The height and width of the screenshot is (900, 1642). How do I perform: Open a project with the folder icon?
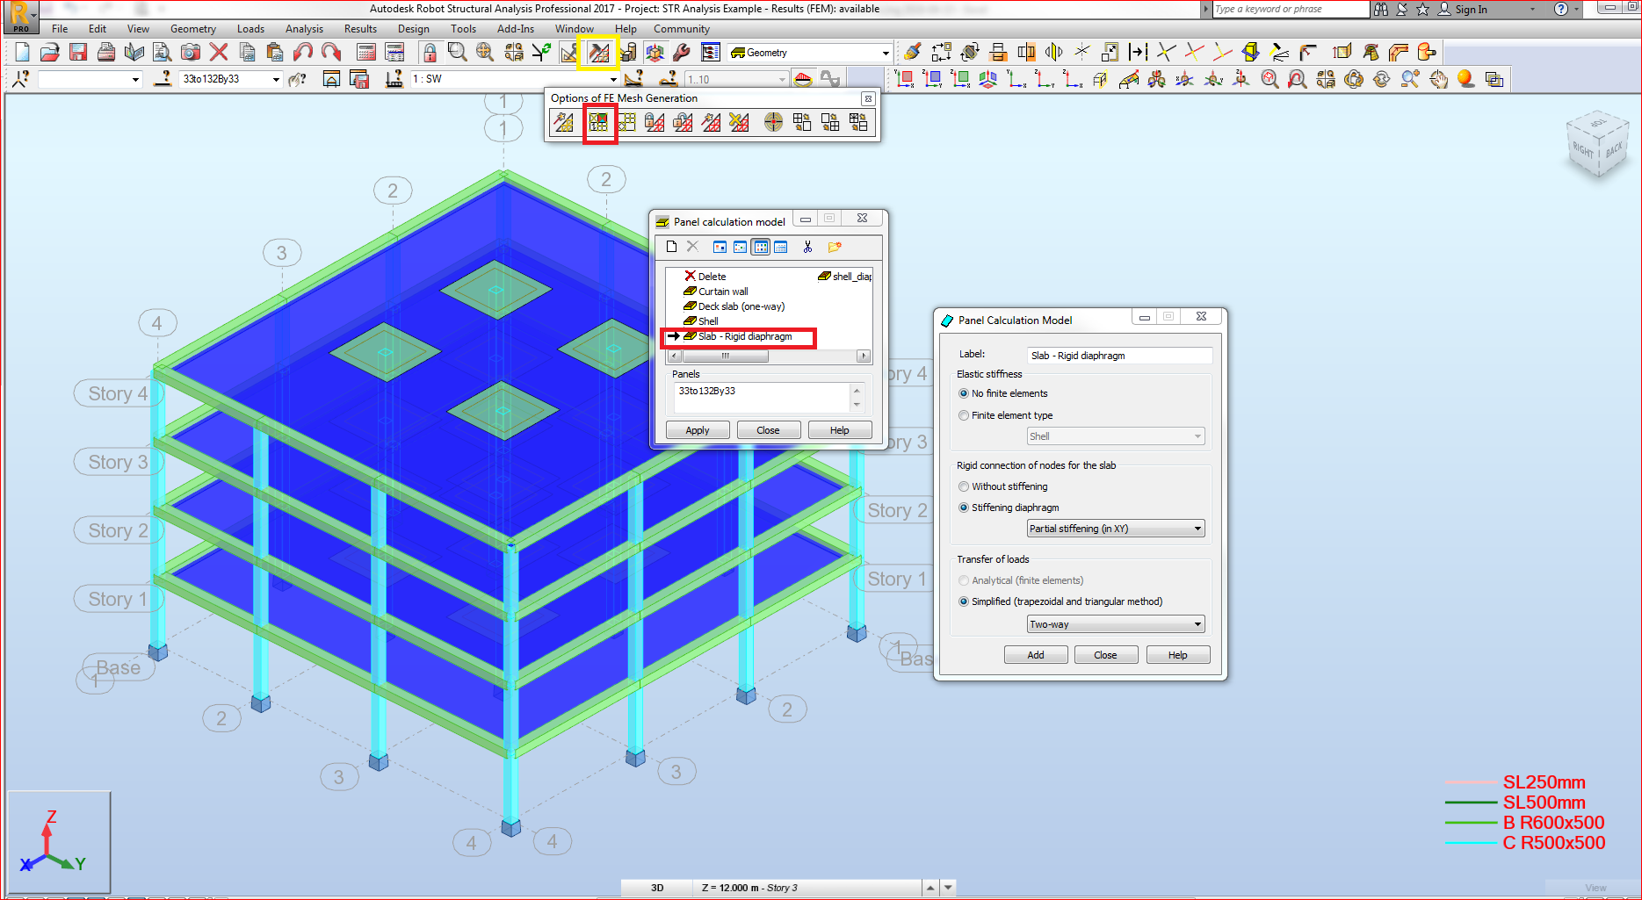point(50,53)
